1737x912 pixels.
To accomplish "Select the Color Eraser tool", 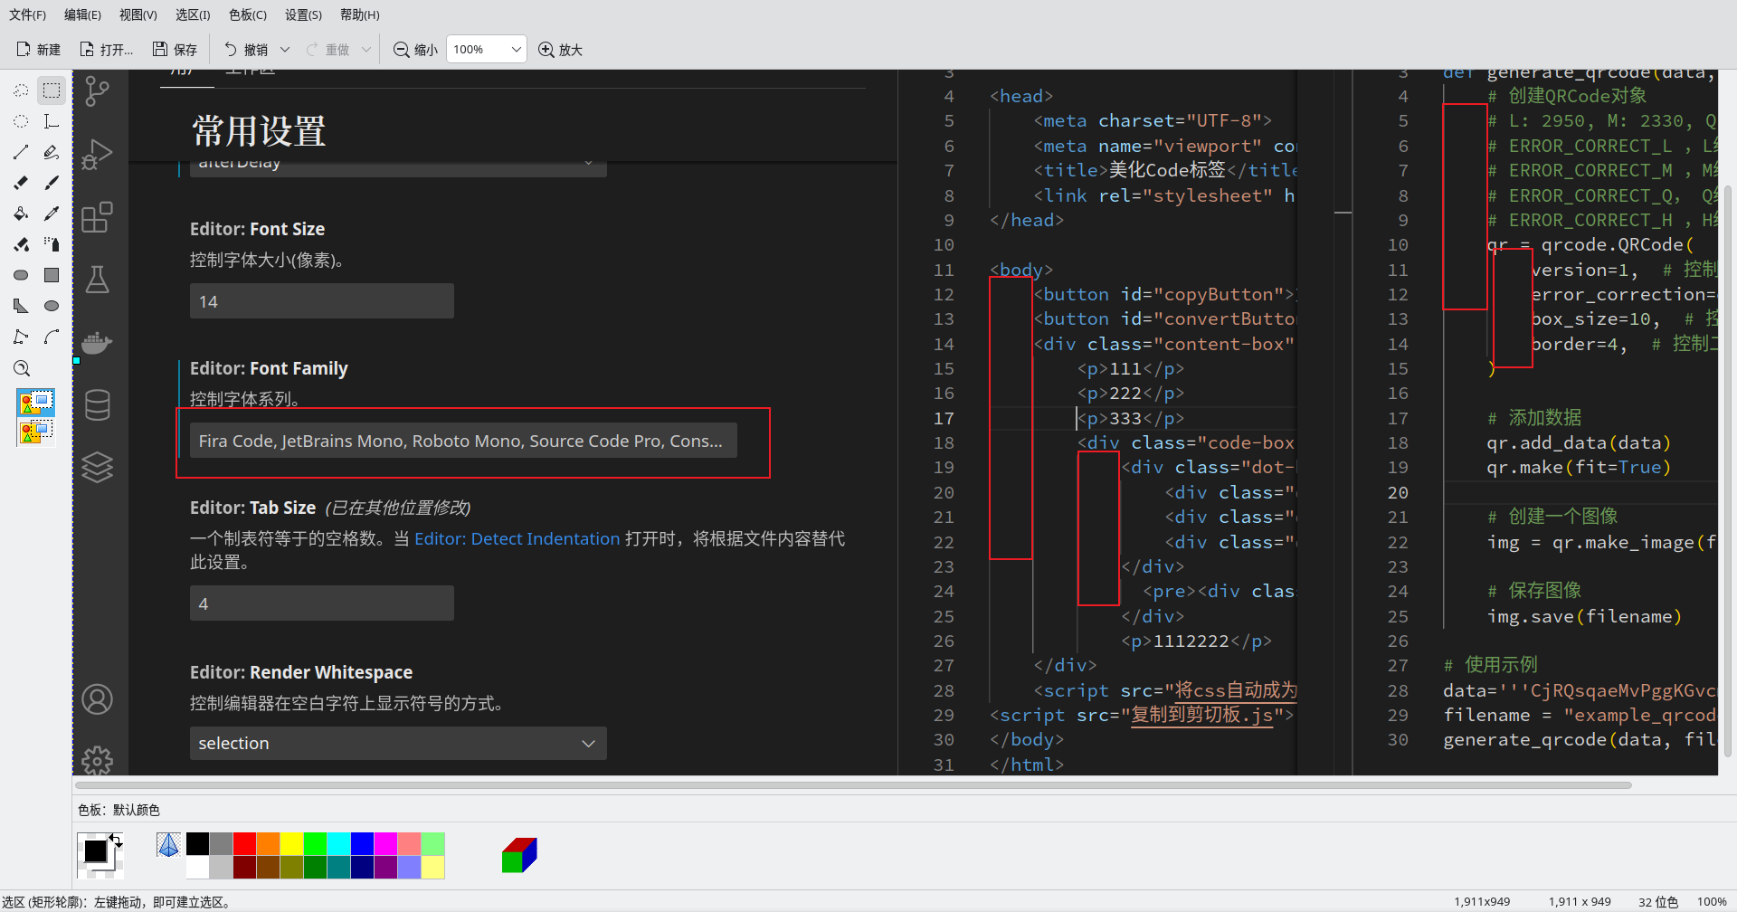I will pyautogui.click(x=21, y=244).
